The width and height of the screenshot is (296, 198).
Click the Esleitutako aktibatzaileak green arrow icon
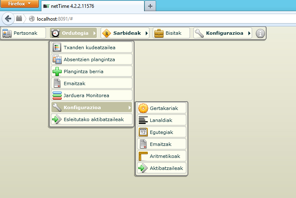coord(57,119)
